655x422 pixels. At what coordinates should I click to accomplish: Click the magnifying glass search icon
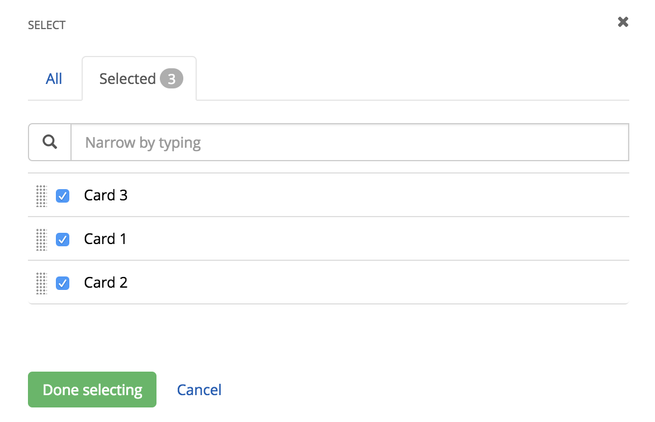point(49,142)
